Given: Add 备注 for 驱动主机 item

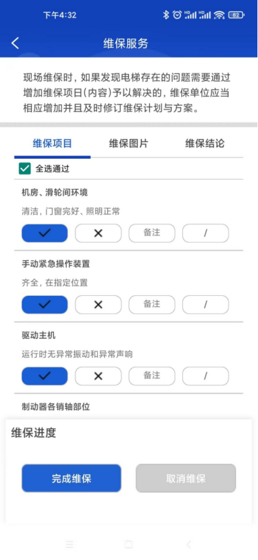Looking at the screenshot, I should tap(152, 376).
